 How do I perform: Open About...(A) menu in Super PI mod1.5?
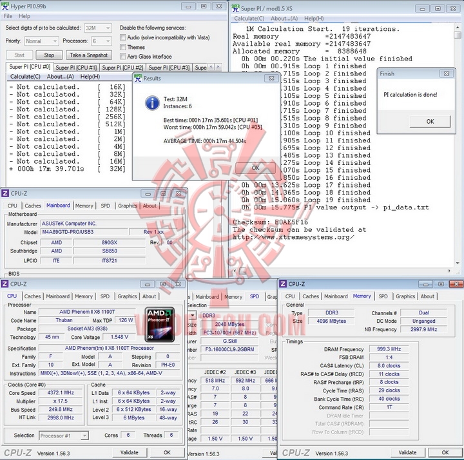pyautogui.click(x=284, y=18)
